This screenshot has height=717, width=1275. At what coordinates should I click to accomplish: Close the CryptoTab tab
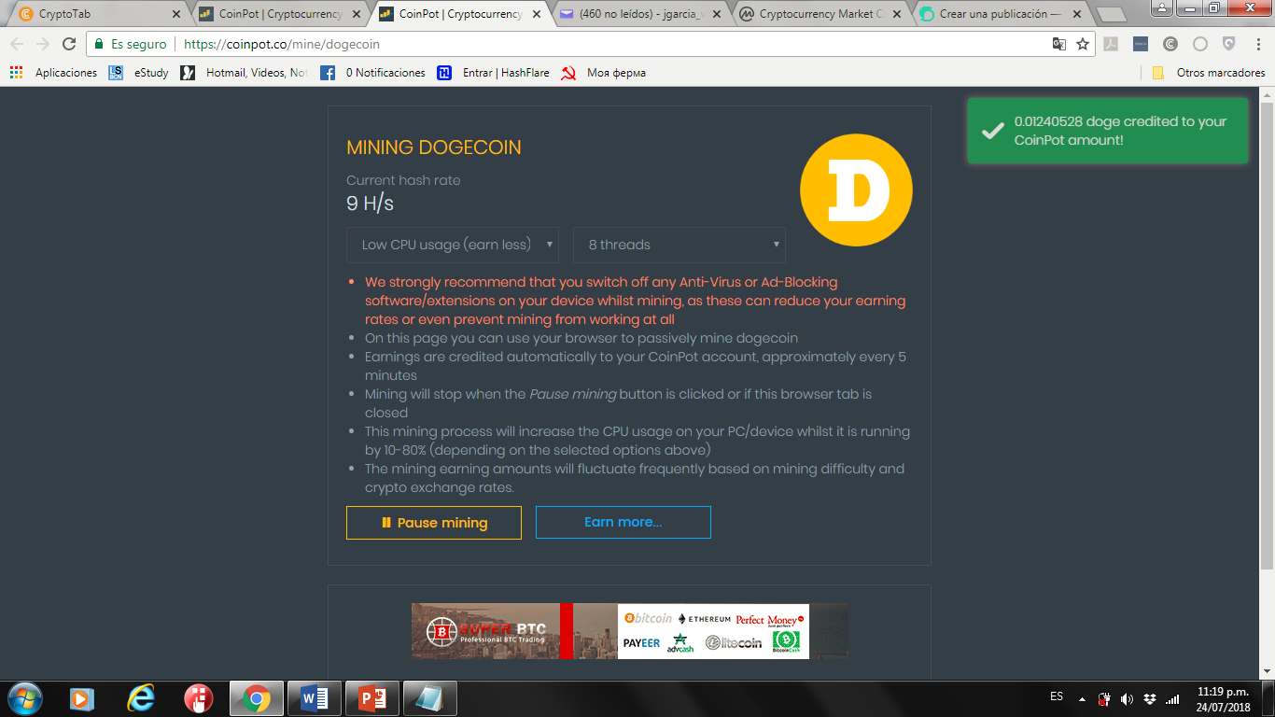(176, 15)
